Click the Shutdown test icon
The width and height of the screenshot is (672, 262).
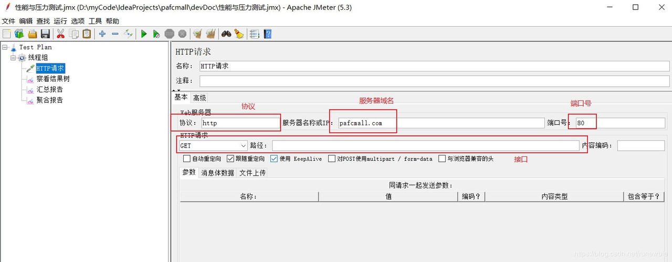coord(182,34)
